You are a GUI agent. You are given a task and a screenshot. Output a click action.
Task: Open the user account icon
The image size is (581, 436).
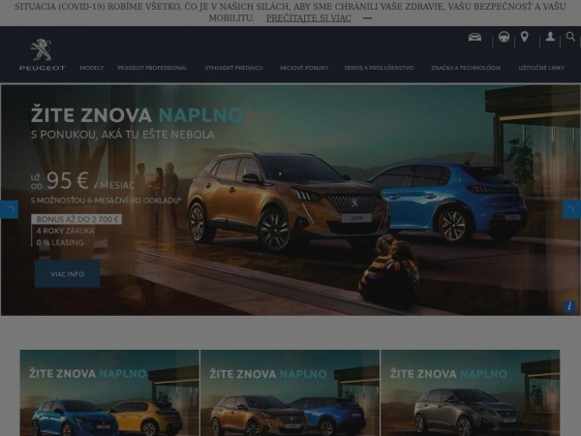tap(550, 37)
